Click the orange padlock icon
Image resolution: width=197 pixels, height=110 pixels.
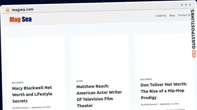pyautogui.click(x=8, y=10)
